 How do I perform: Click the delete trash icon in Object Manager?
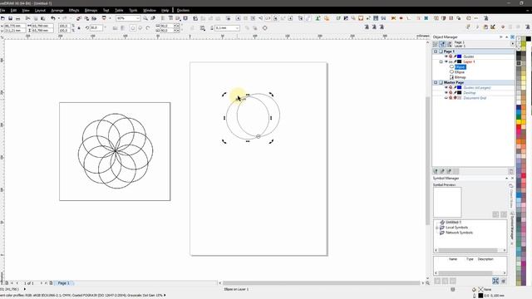tap(511, 172)
